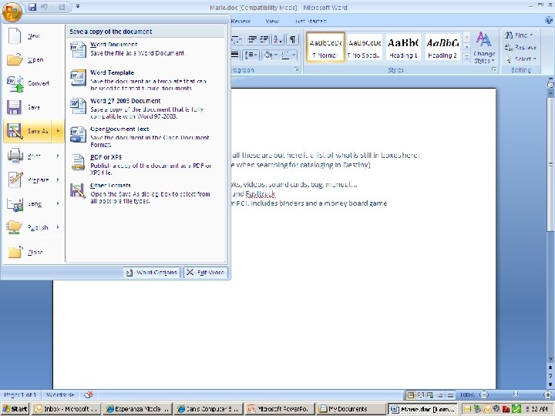Viewport: 555px width, 416px height.
Task: Open the Paragraph dialog launcher
Action: click(x=297, y=70)
